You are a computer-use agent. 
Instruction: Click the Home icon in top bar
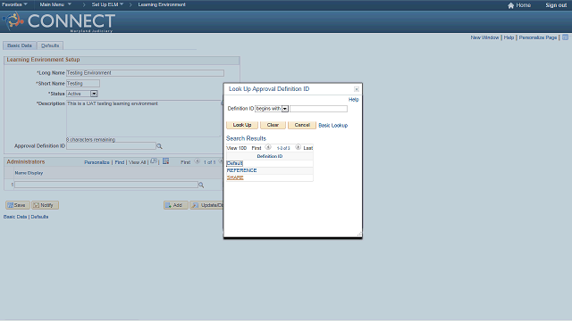(x=510, y=5)
